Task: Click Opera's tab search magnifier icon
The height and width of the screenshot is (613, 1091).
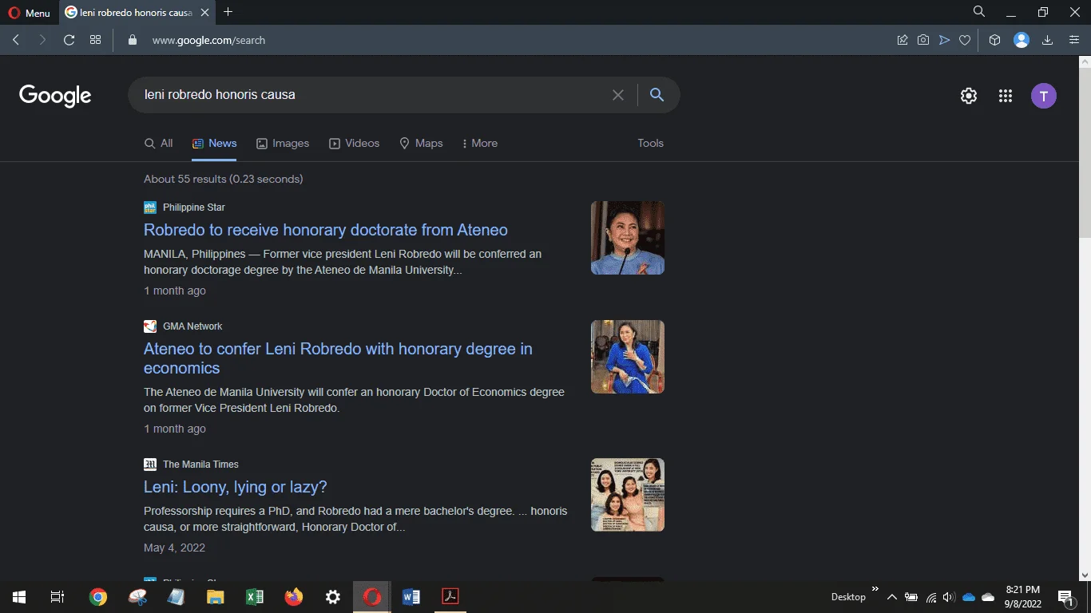Action: coord(978,12)
